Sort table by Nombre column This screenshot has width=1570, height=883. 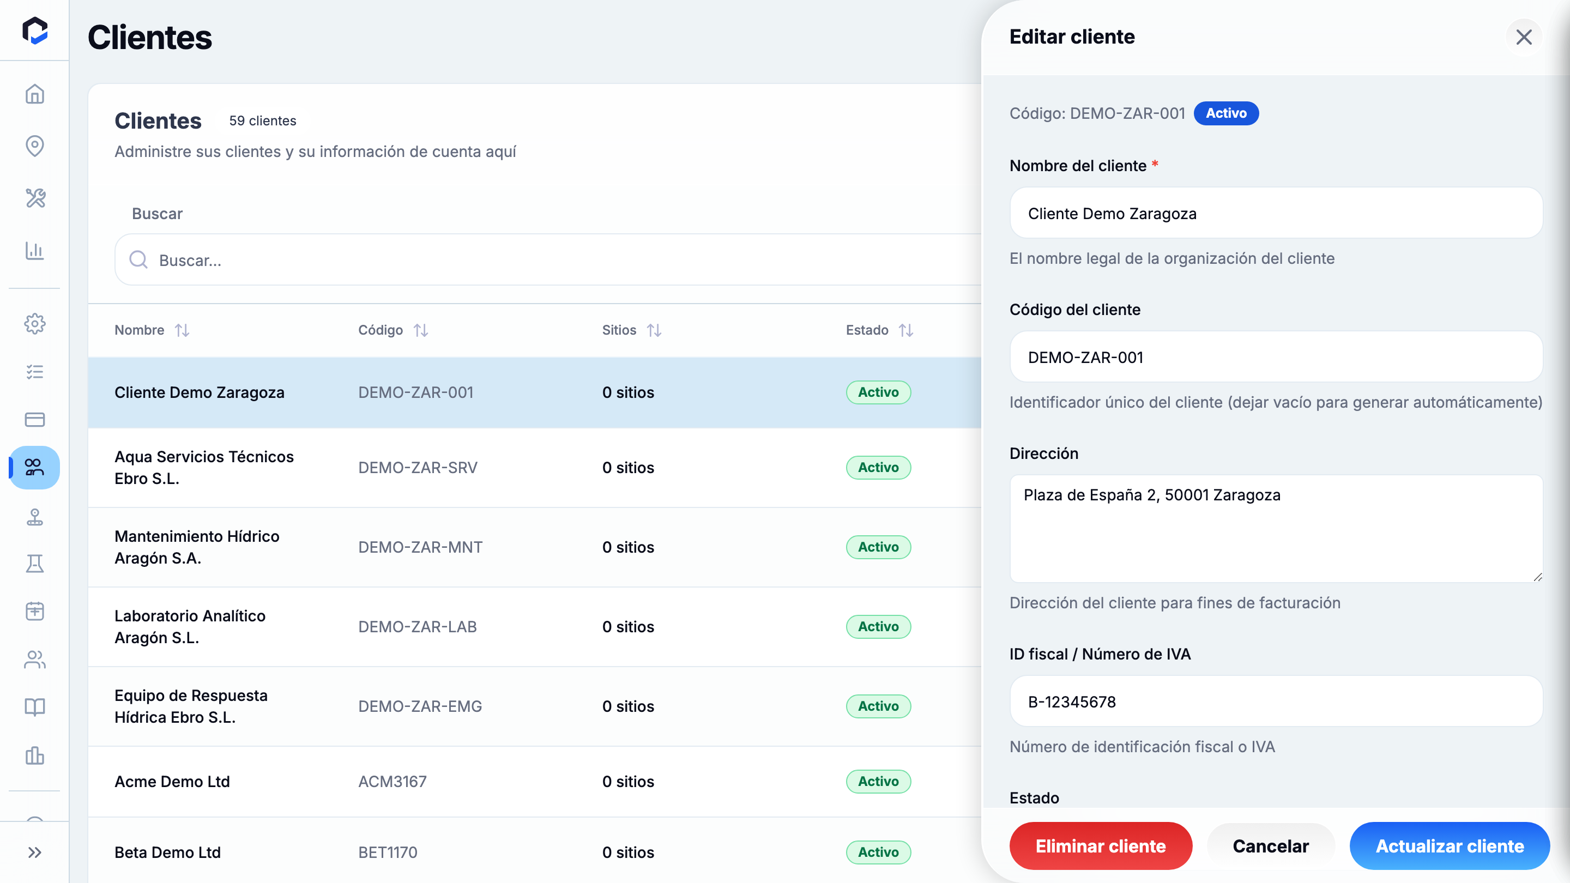click(182, 330)
